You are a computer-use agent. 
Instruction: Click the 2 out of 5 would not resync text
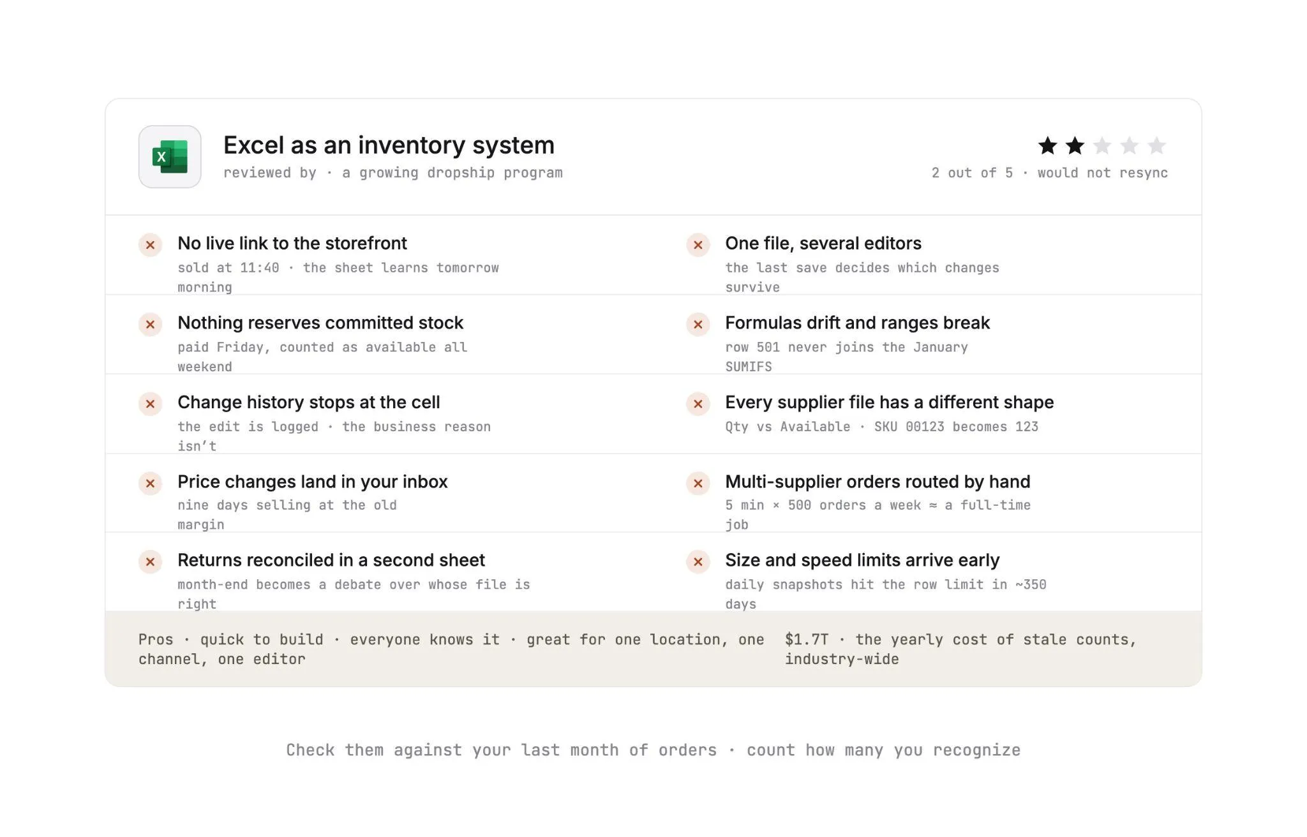tap(1050, 173)
